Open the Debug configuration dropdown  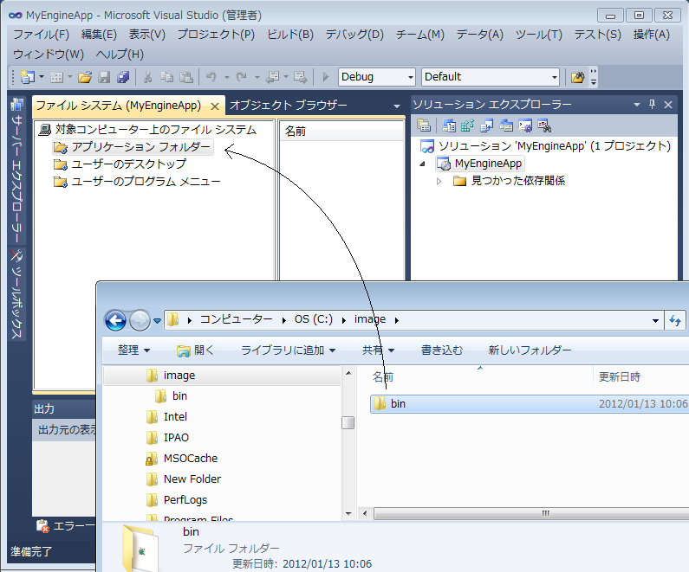(411, 77)
